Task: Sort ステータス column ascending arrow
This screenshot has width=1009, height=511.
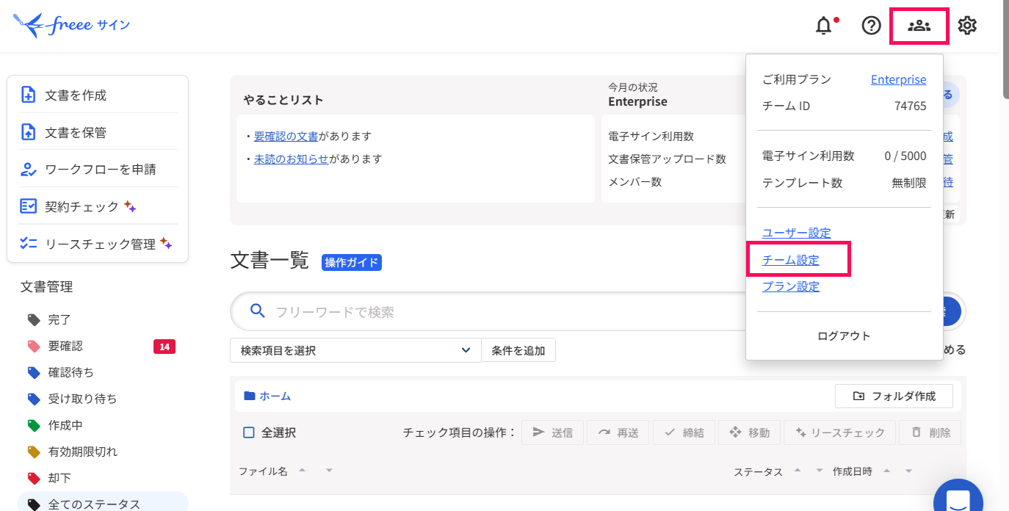Action: 798,471
